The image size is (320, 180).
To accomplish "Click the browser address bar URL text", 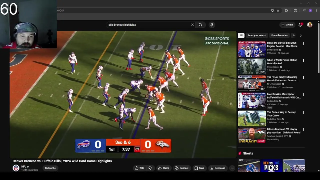I will (x=60, y=10).
